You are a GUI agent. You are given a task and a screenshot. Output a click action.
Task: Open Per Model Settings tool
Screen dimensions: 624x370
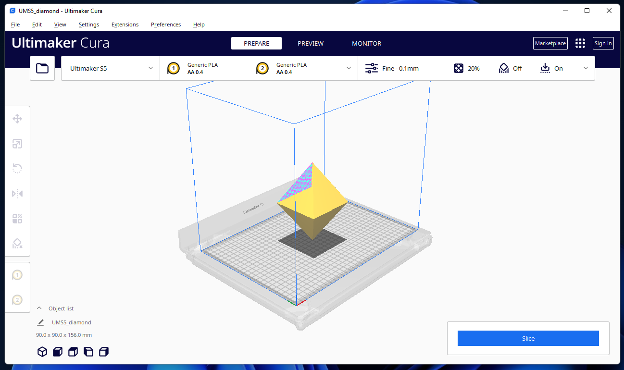tap(17, 219)
